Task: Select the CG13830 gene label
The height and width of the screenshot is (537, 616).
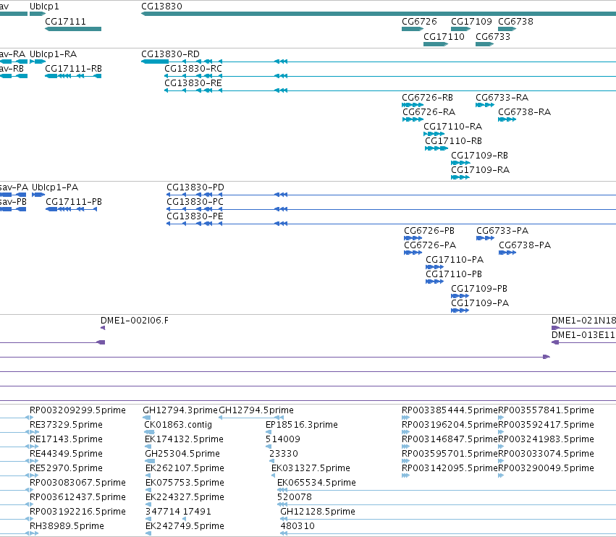Action: (x=161, y=7)
